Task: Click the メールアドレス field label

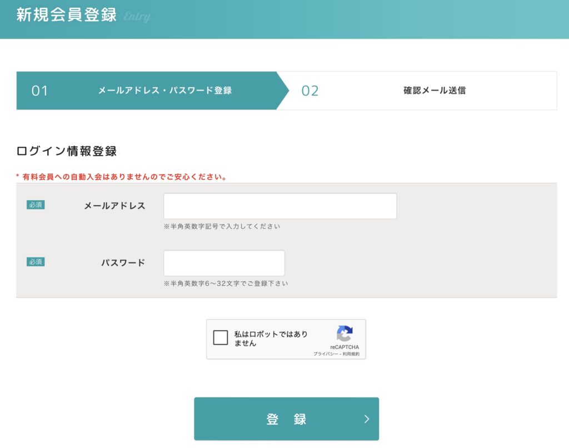Action: click(114, 206)
